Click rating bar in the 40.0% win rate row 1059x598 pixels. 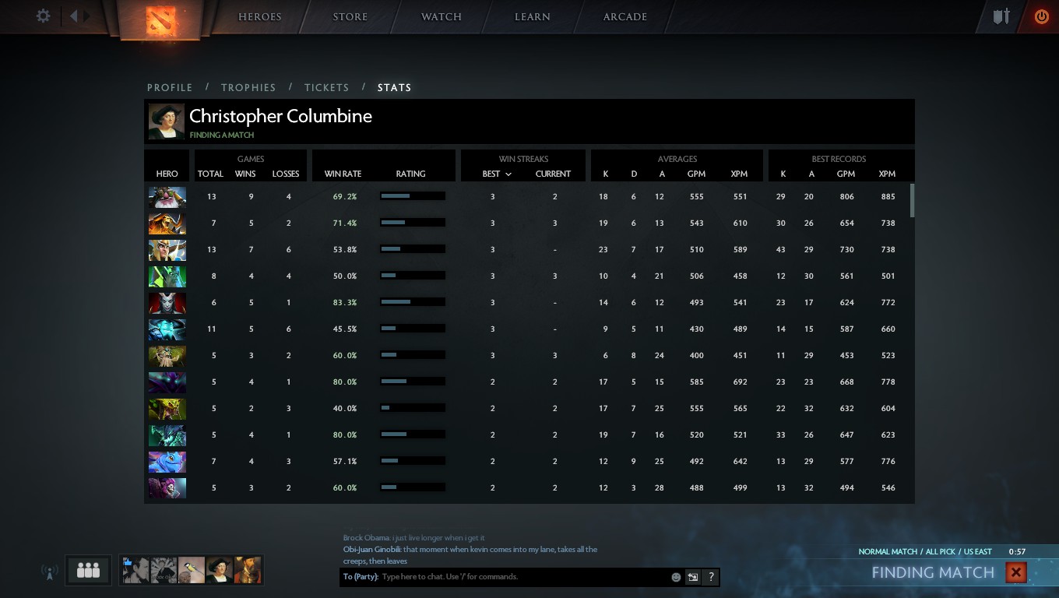[x=413, y=408]
